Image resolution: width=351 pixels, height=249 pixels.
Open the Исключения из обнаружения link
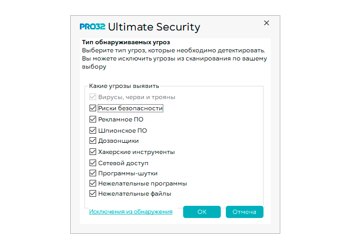point(131,211)
